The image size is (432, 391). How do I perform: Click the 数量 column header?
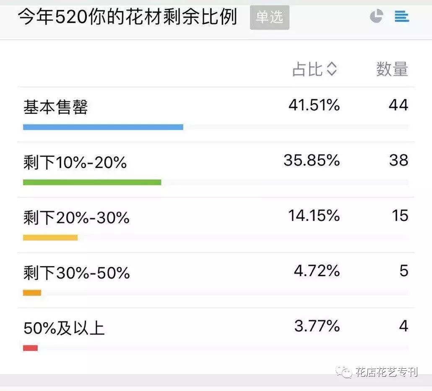coord(392,69)
